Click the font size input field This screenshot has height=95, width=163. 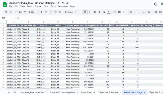pos(85,12)
